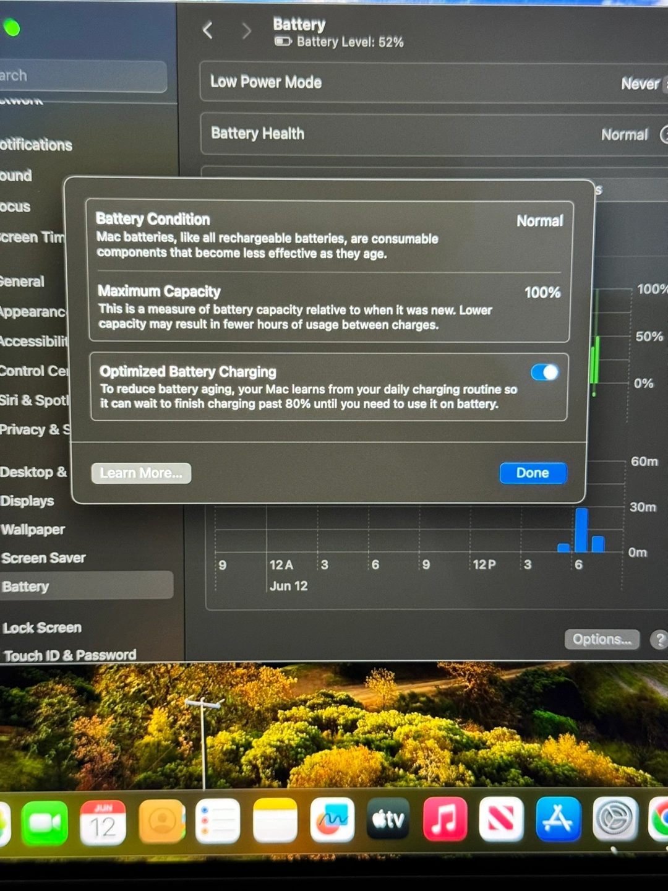This screenshot has height=891, width=668.
Task: Open FaceTime from the dock
Action: click(x=45, y=822)
